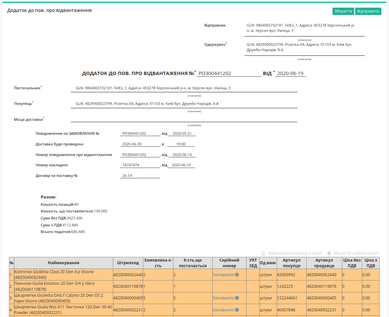Click the Excel file icon for Завантажити позиції
Viewport: 389px width, 317px height.
pos(263,253)
